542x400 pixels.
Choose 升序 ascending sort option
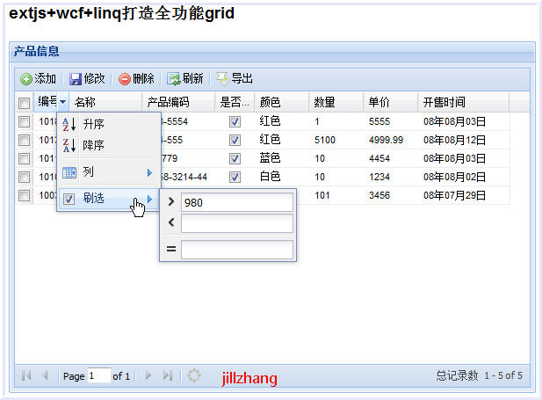click(93, 126)
